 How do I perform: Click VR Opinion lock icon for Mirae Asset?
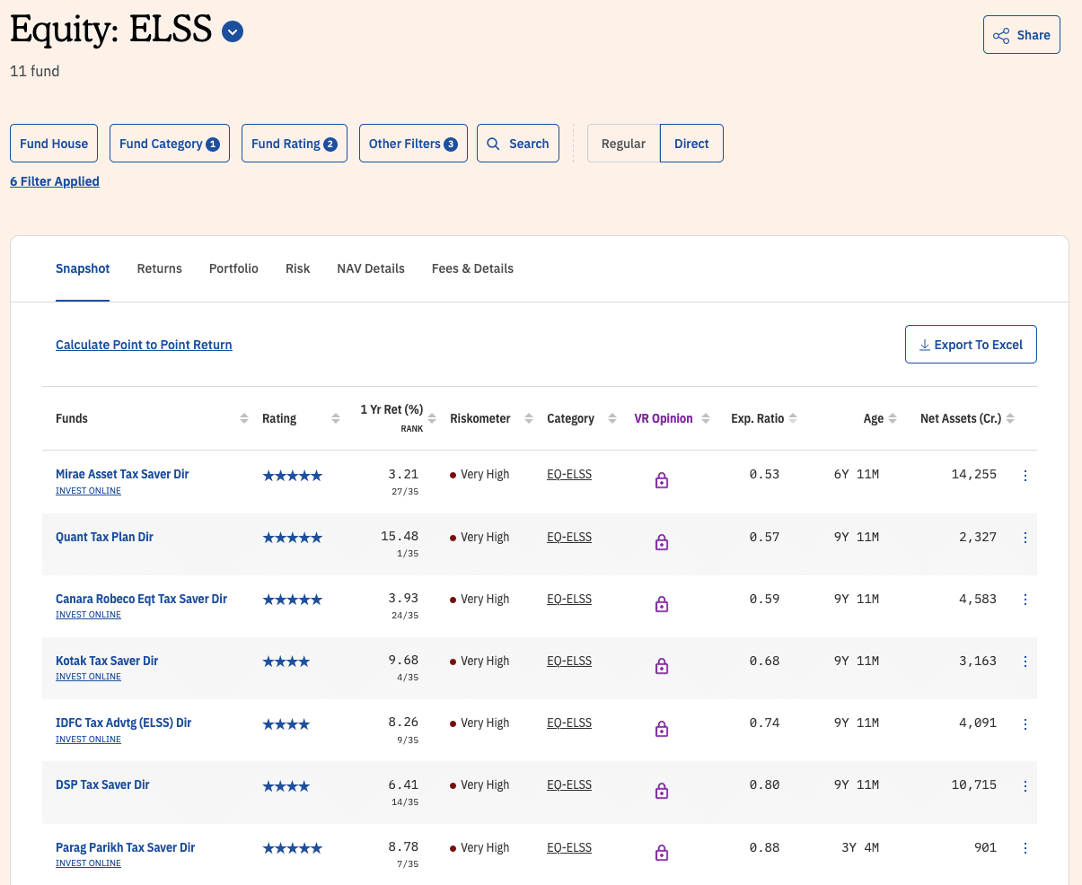[x=662, y=480]
